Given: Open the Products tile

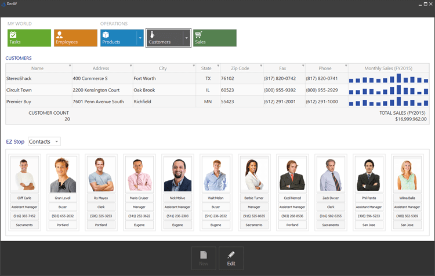Looking at the screenshot, I should click(x=118, y=38).
